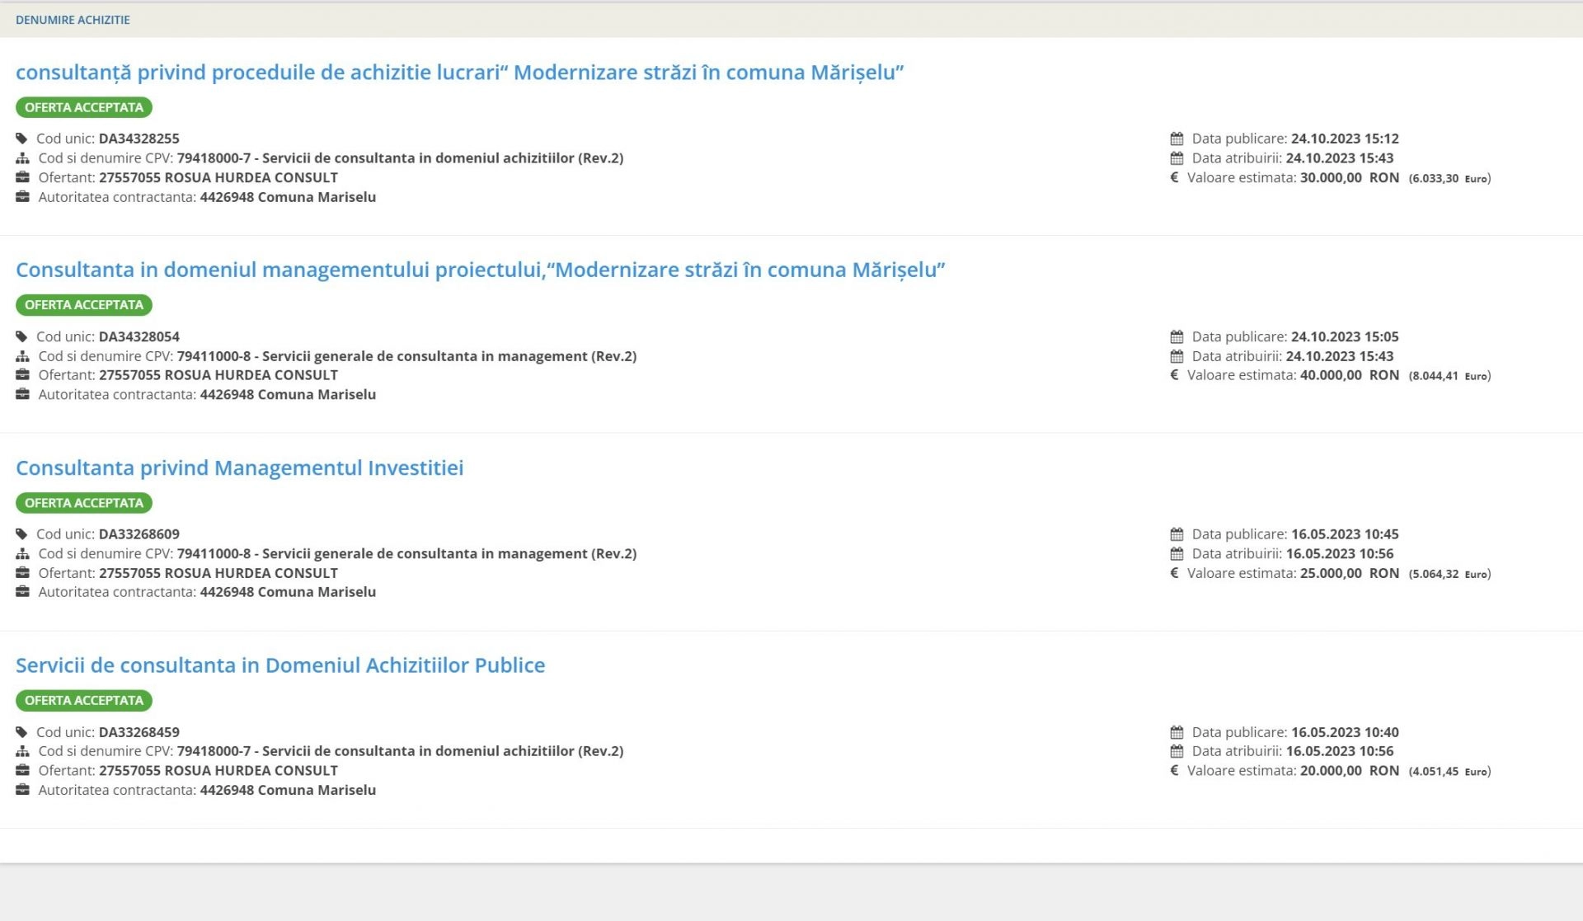The width and height of the screenshot is (1583, 921).
Task: Open consultanță privind proceduile de achizitie link
Action: coord(459,73)
